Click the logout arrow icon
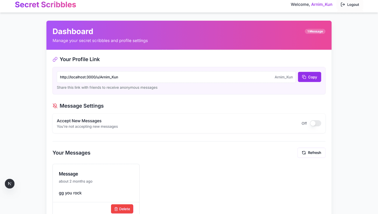Screen dimensions: 378x214 tap(343, 5)
